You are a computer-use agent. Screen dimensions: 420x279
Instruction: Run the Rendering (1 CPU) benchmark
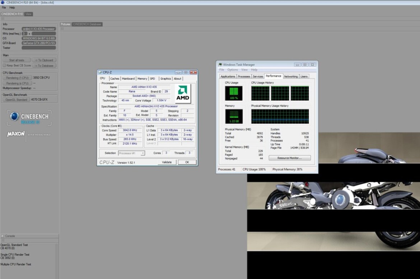click(x=17, y=78)
